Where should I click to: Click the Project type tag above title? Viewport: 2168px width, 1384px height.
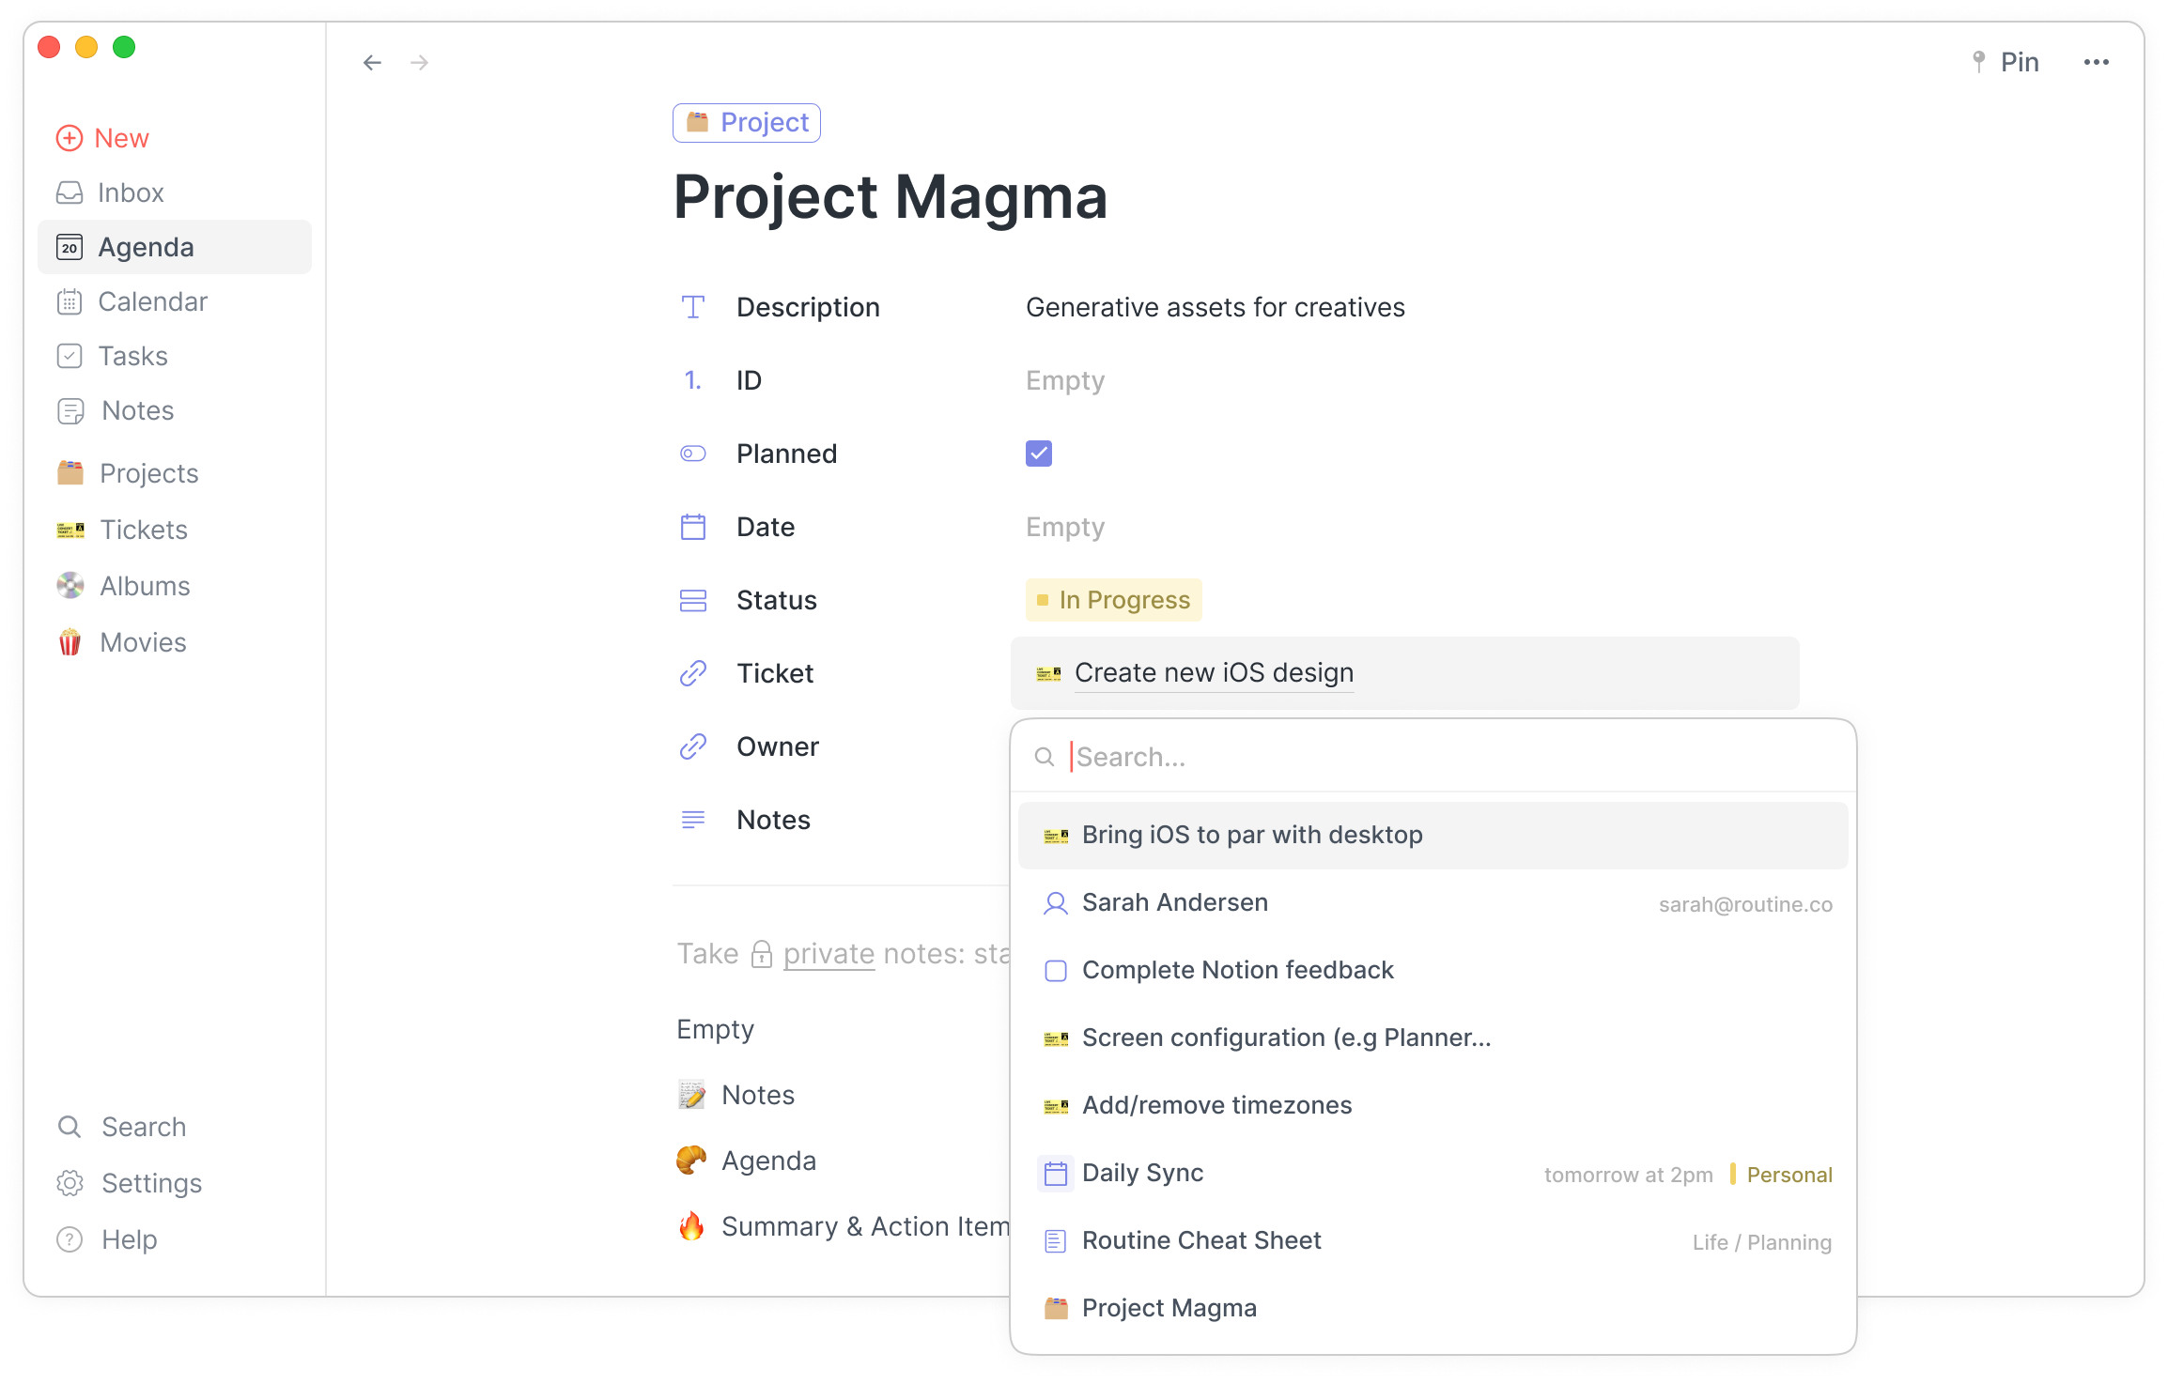click(x=747, y=123)
